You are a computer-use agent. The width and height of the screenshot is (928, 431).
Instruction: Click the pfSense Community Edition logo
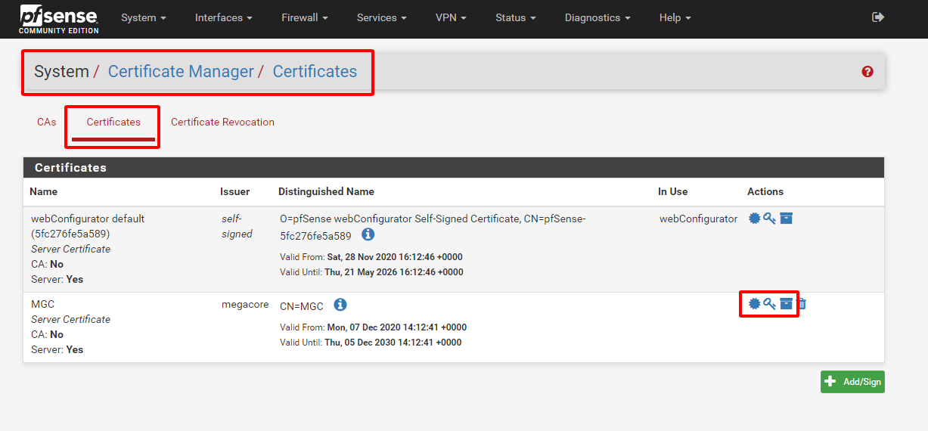click(60, 18)
